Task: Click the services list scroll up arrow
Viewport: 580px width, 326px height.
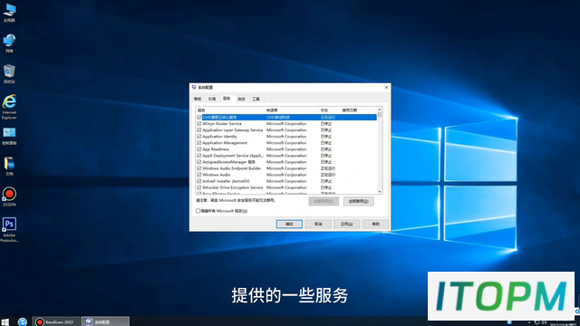Action: coord(380,110)
